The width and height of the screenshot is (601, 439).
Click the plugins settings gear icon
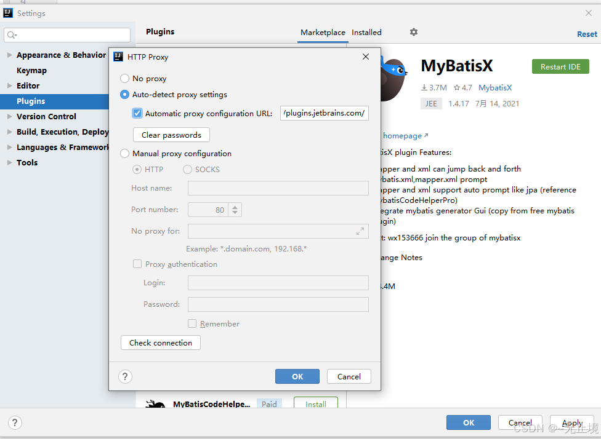pyautogui.click(x=414, y=32)
